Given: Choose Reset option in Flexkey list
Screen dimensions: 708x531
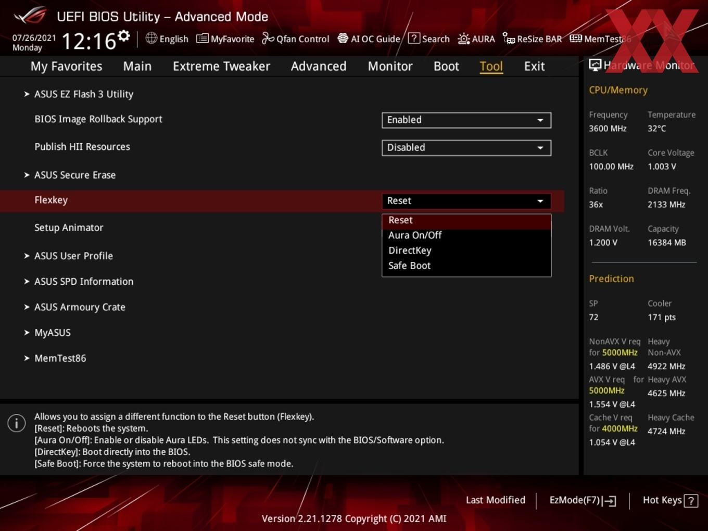Looking at the screenshot, I should tap(466, 221).
